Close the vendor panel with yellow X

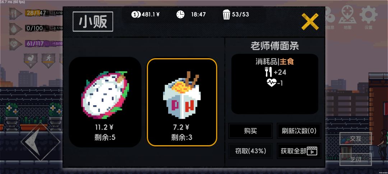click(310, 21)
